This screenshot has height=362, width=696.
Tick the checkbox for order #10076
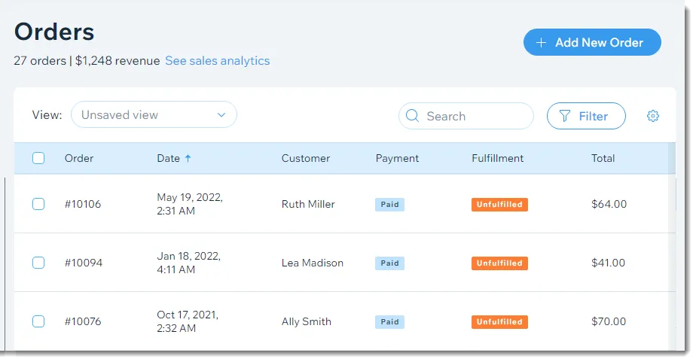tap(38, 321)
